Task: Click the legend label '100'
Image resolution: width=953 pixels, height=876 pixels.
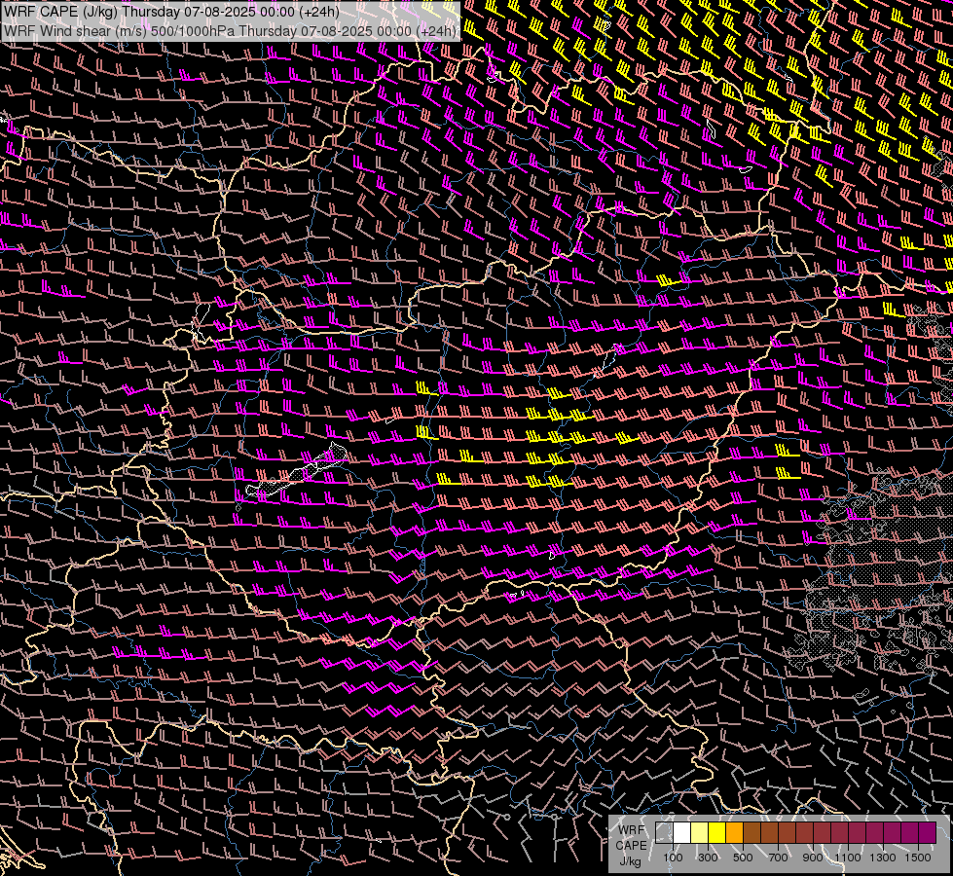Action: [x=673, y=858]
